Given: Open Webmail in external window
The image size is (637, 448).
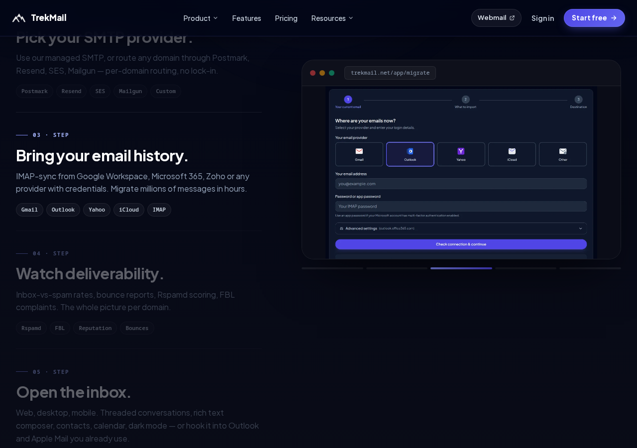Looking at the screenshot, I should (496, 18).
